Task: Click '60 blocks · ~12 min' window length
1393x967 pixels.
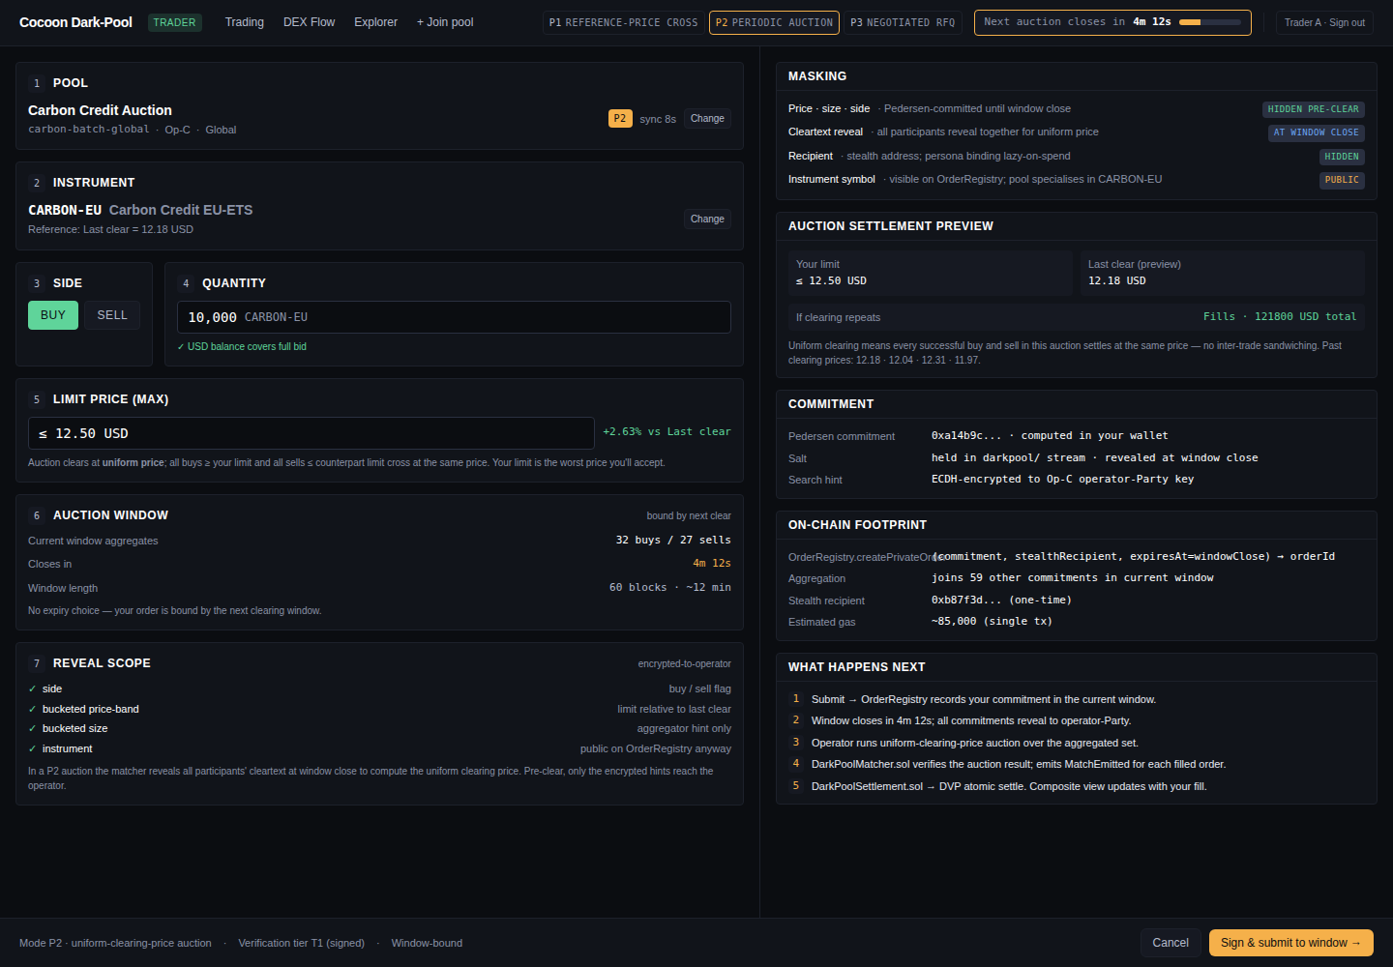Action: pos(670,588)
